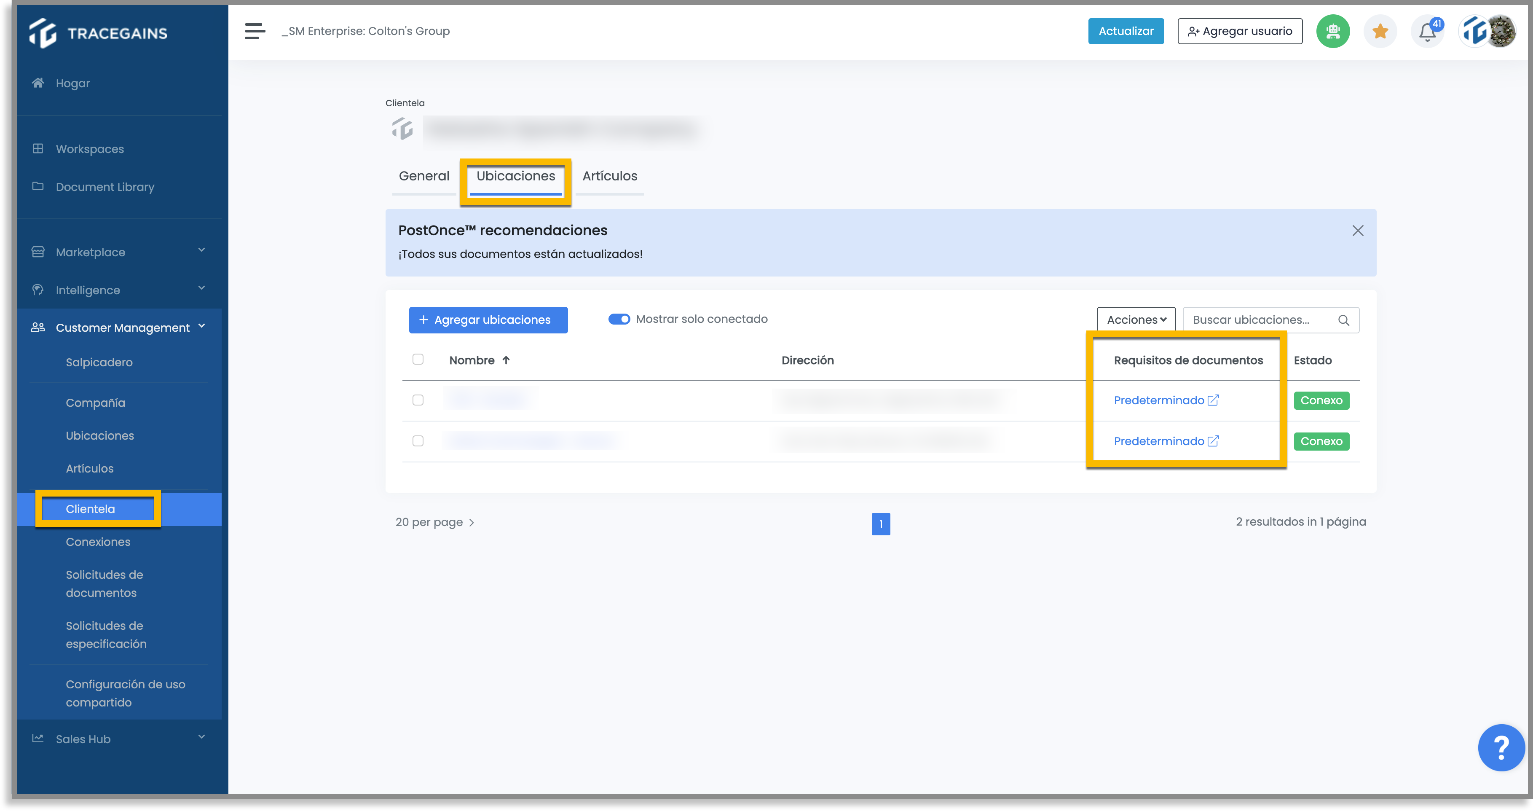Screen dimensions: 1533x811
Task: Open favorites via the star icon
Action: point(1380,31)
